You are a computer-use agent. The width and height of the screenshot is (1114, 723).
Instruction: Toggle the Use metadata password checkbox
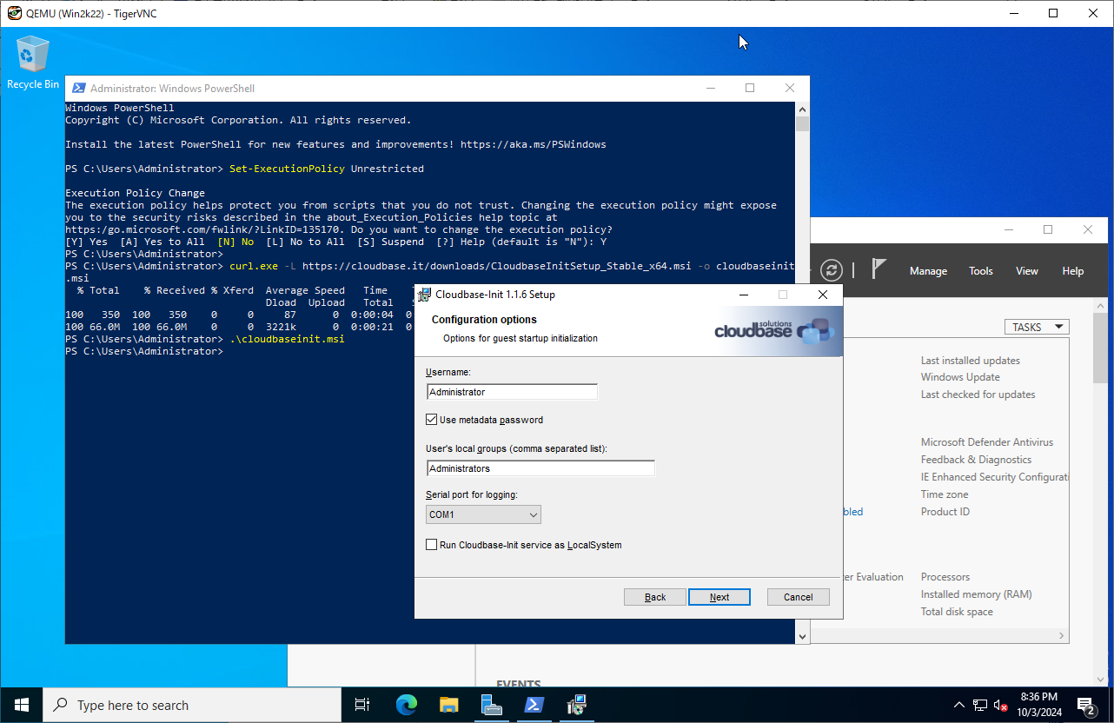pos(432,420)
